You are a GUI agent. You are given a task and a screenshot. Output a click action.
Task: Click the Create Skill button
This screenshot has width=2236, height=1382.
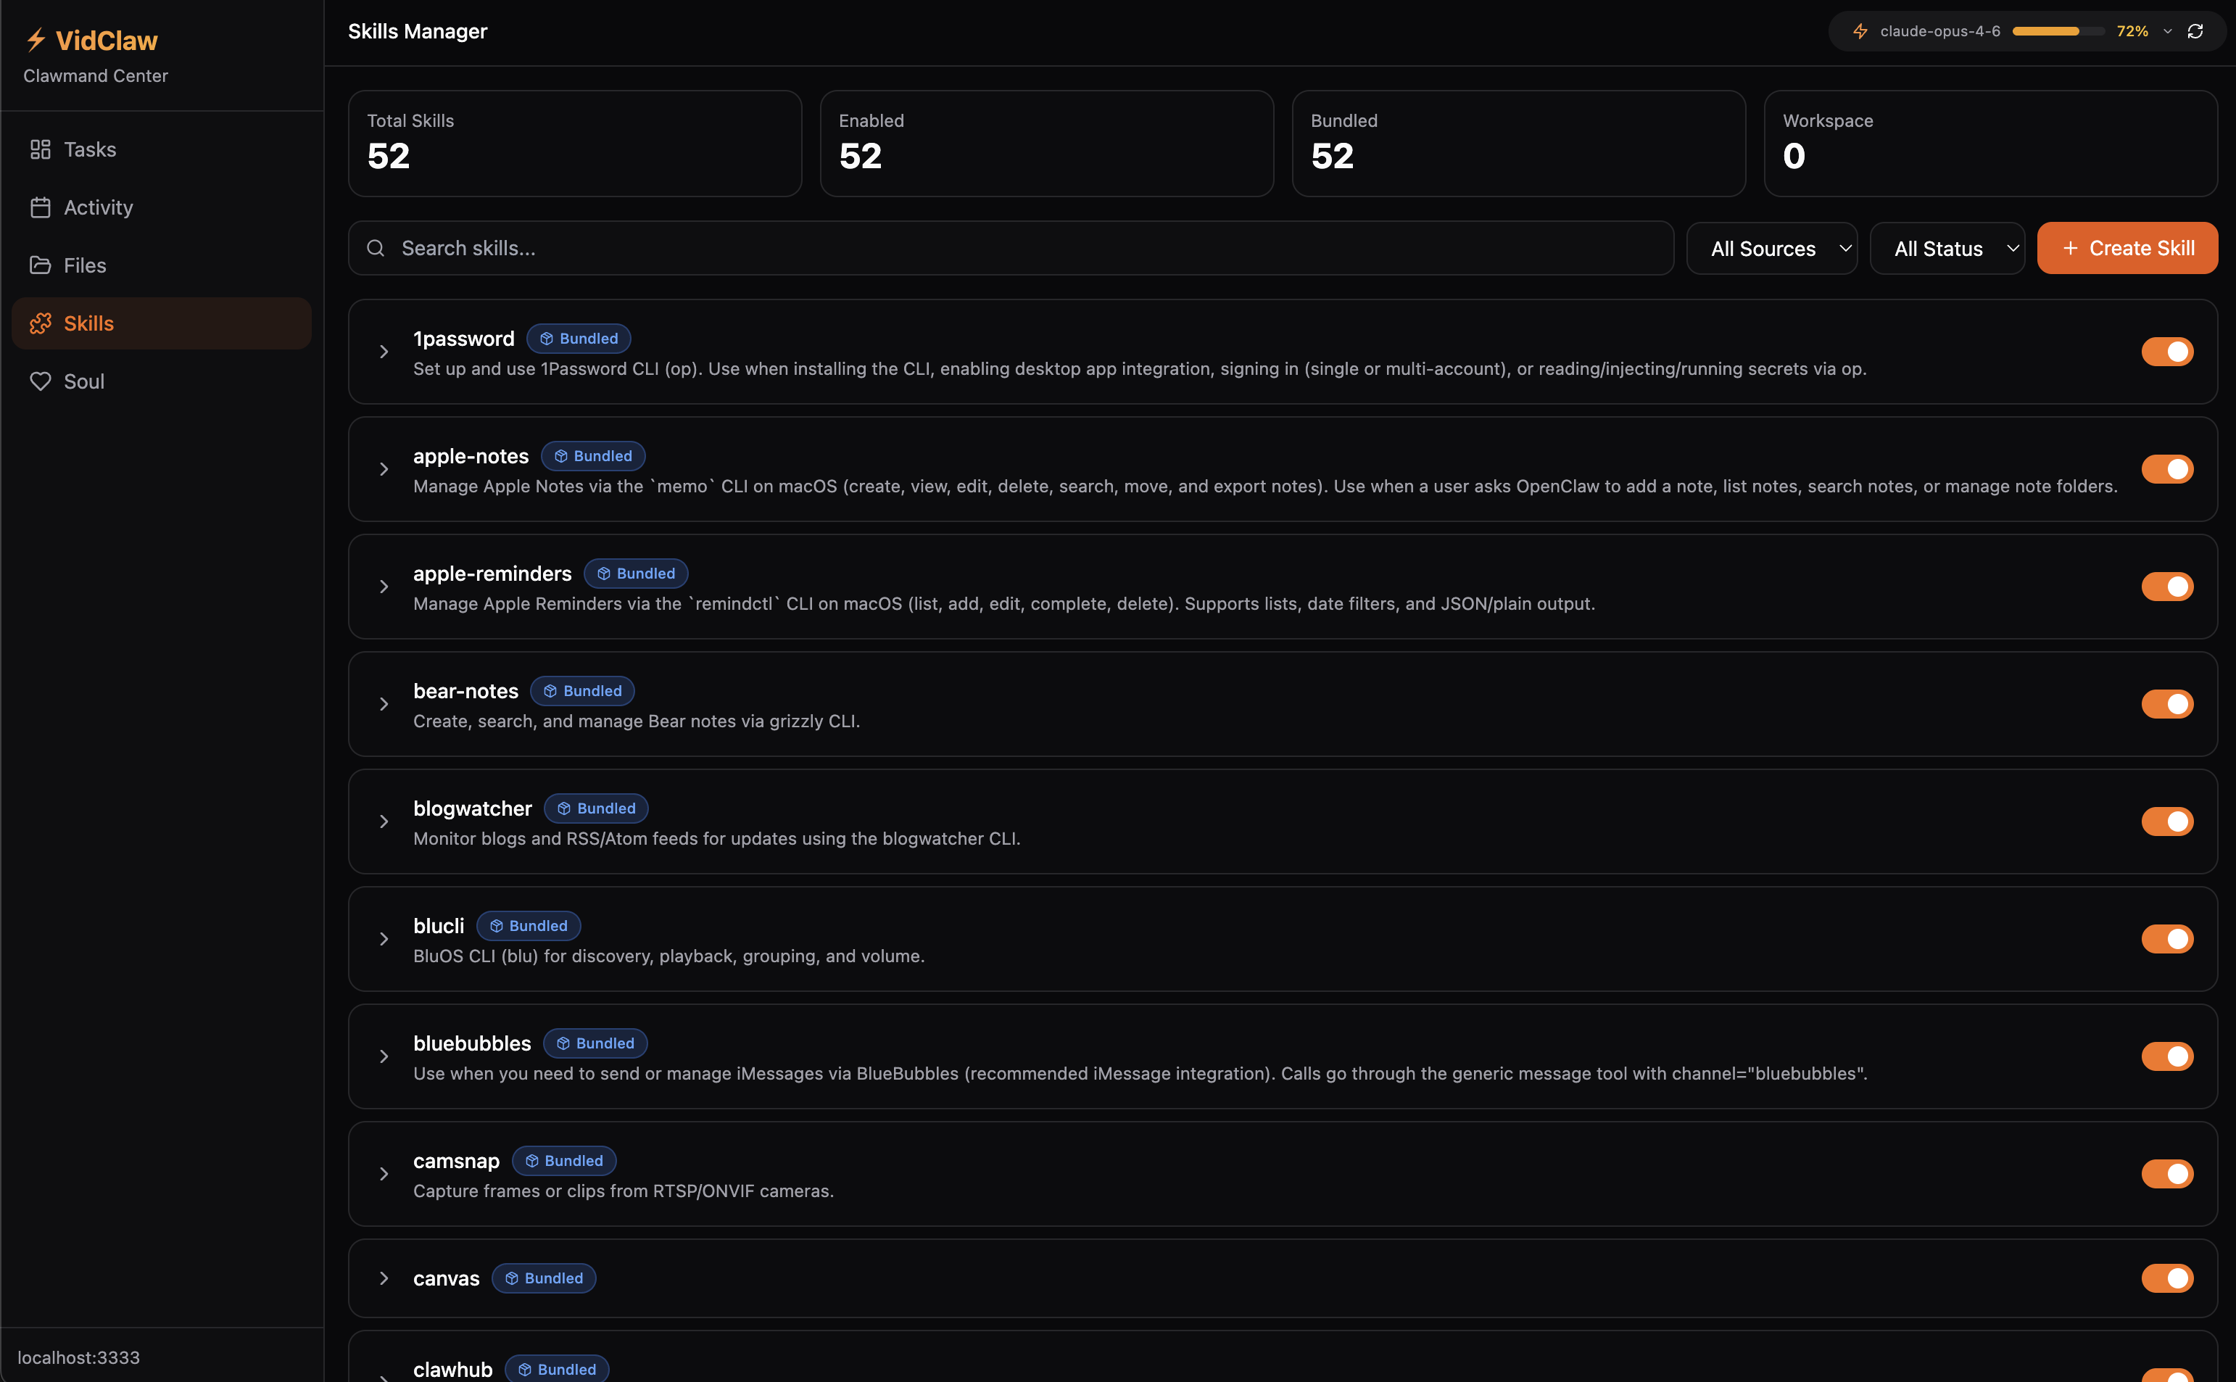pos(2127,248)
